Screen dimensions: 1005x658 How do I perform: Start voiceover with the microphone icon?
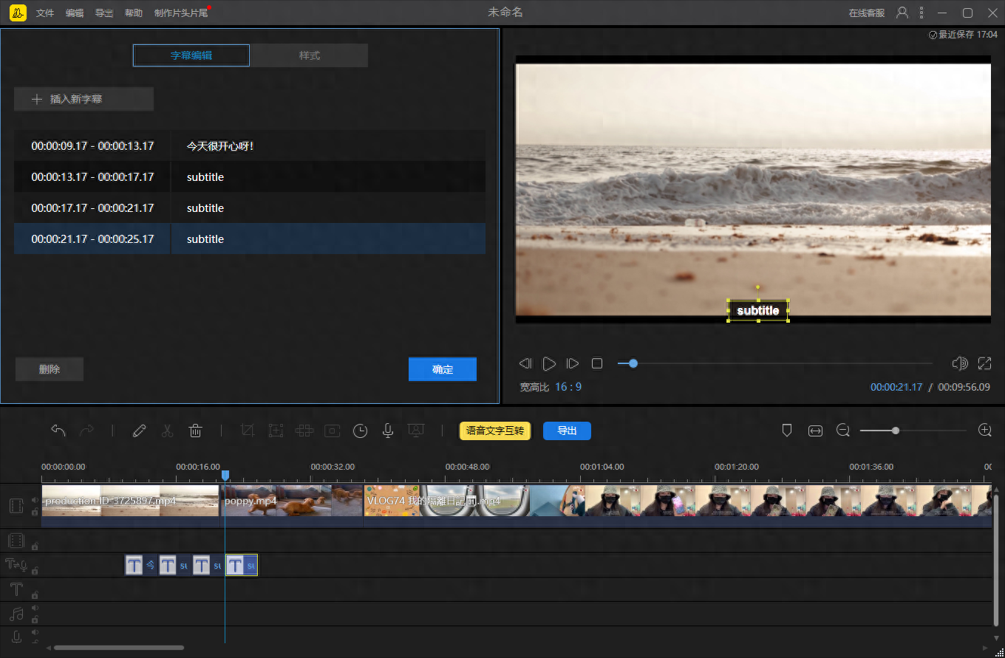click(387, 431)
